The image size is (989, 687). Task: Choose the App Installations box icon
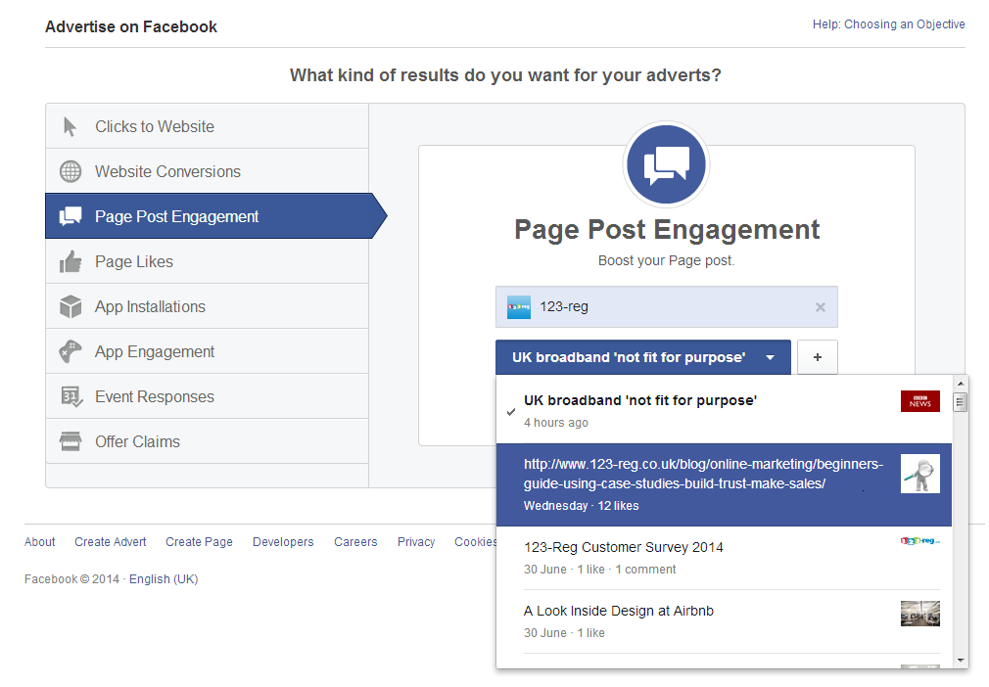coord(71,307)
